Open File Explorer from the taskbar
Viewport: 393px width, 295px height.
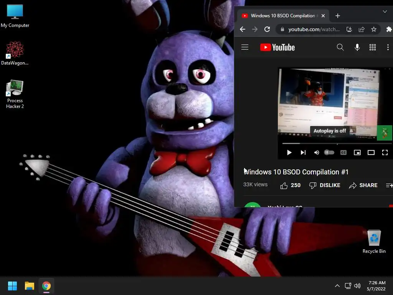coord(29,286)
